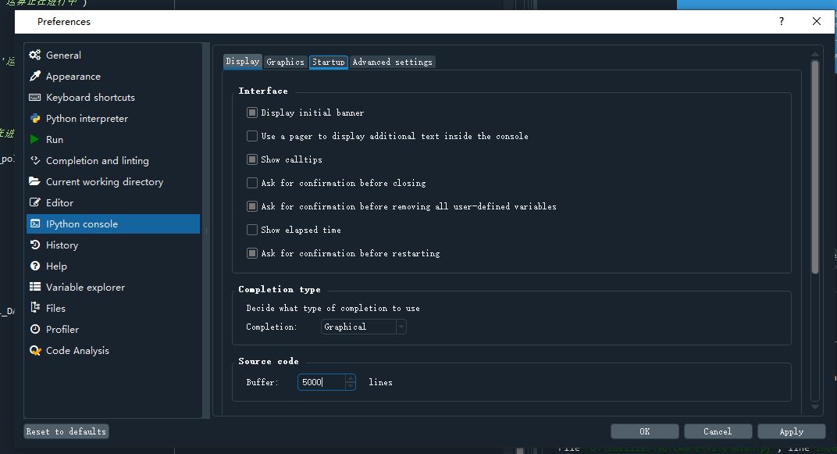This screenshot has height=454, width=837.
Task: Click the Python interpreter logo icon
Action: 34,118
